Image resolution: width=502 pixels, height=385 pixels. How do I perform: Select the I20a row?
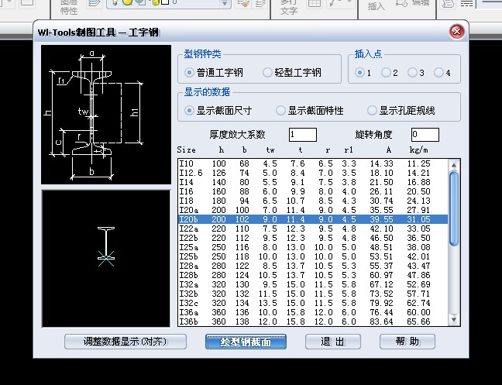point(312,210)
